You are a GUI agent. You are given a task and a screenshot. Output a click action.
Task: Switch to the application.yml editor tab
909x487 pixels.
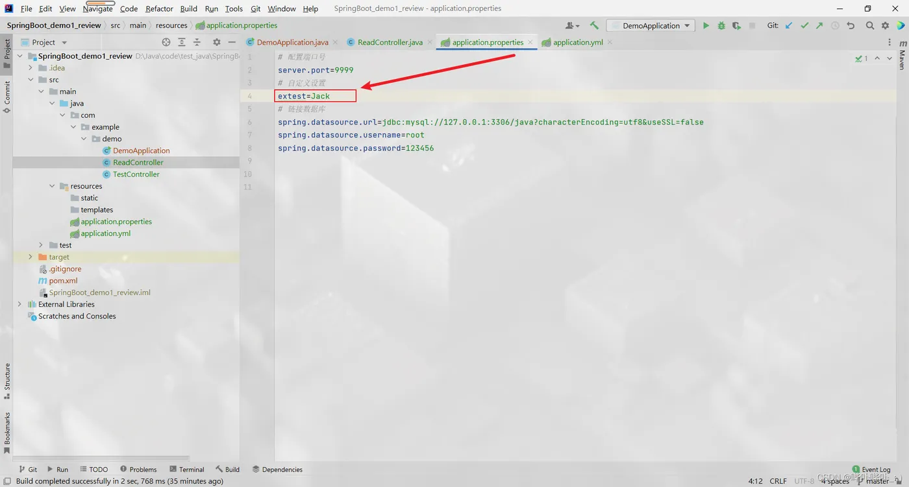click(x=578, y=42)
